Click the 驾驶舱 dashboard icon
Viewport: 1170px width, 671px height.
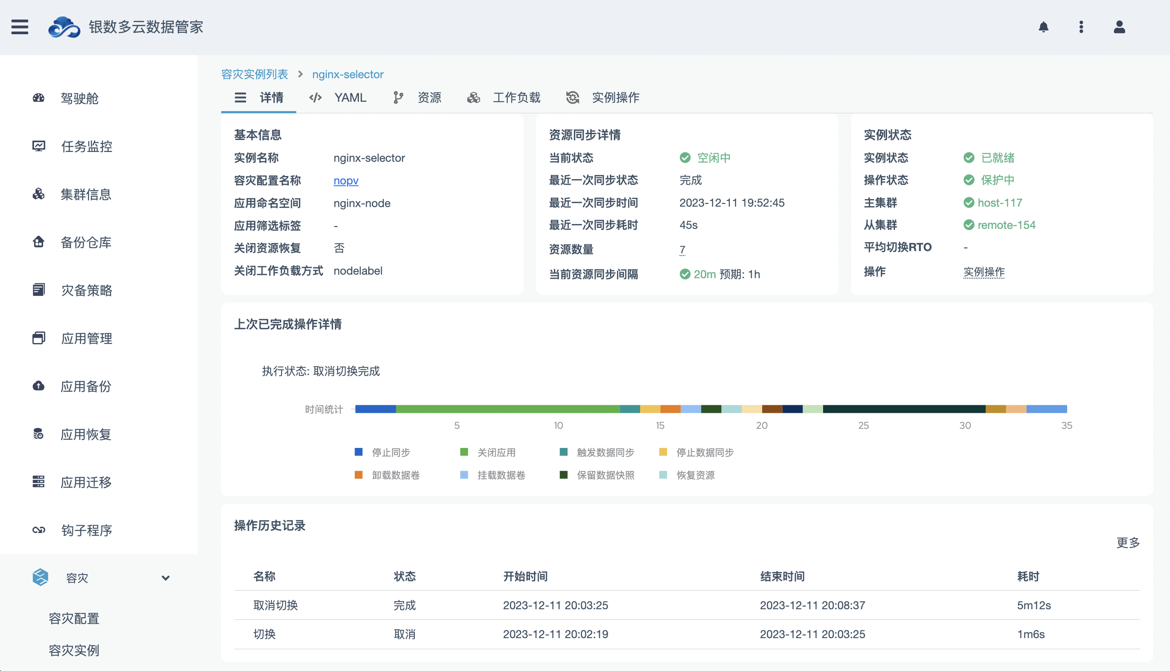(x=39, y=98)
